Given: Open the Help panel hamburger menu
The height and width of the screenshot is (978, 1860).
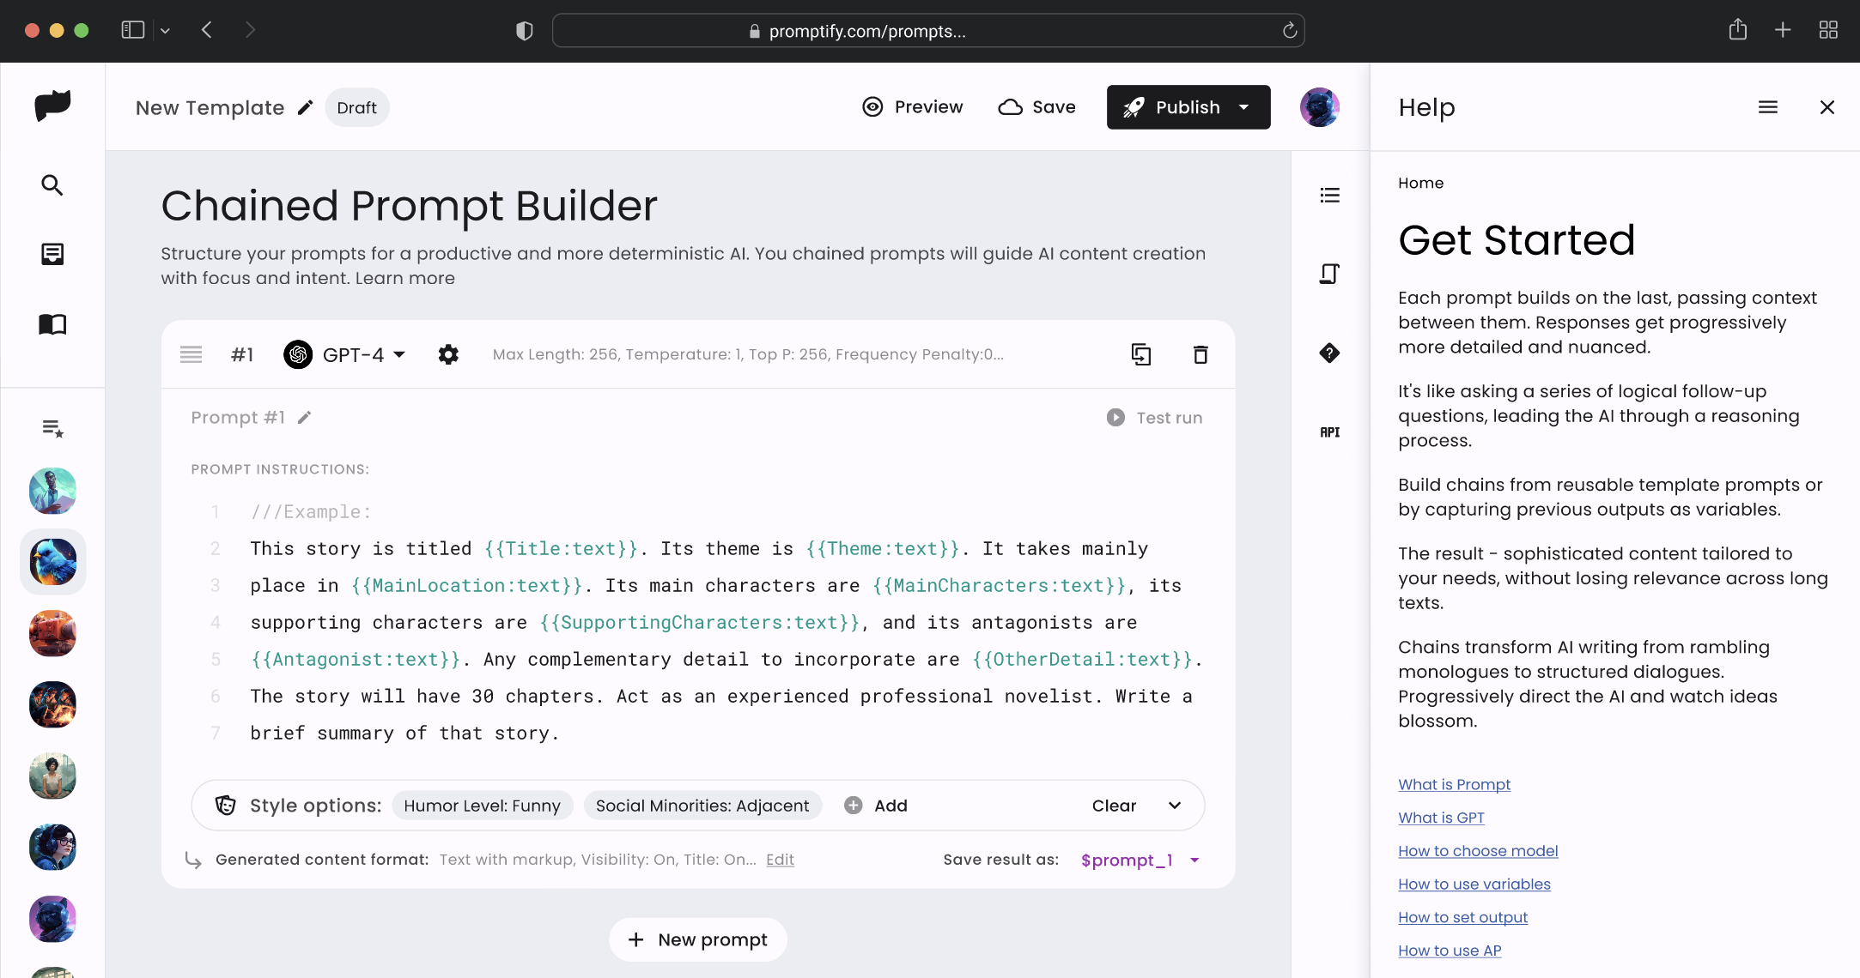Looking at the screenshot, I should click(x=1768, y=107).
